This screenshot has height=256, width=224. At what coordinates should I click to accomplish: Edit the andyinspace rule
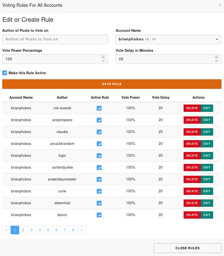[207, 120]
